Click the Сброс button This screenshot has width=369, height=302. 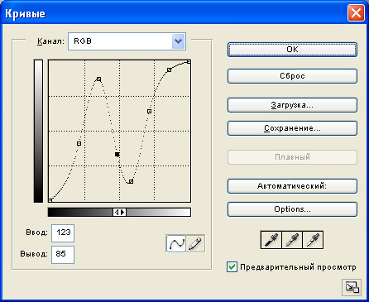[292, 76]
